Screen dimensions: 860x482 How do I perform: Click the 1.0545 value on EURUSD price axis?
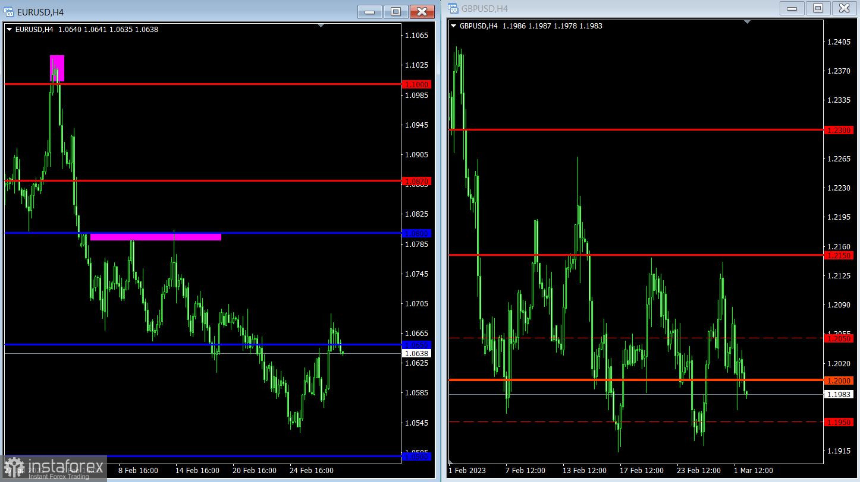click(x=416, y=423)
